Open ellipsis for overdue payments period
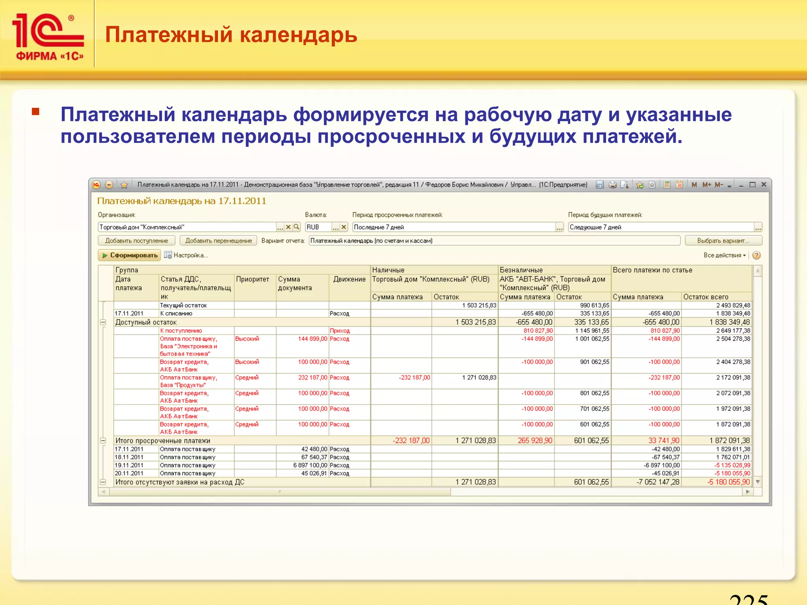The image size is (807, 605). coord(560,227)
